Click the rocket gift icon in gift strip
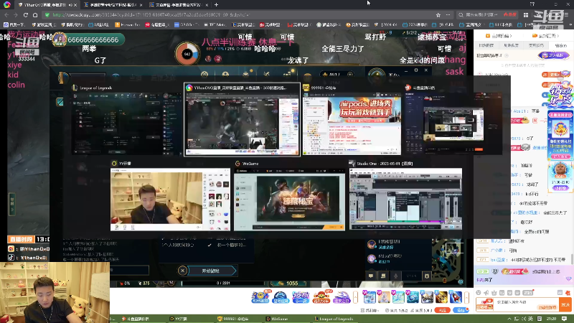This screenshot has height=323, width=574. (x=456, y=297)
